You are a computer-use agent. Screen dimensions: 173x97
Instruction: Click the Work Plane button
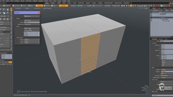pyautogui.click(x=107, y=6)
